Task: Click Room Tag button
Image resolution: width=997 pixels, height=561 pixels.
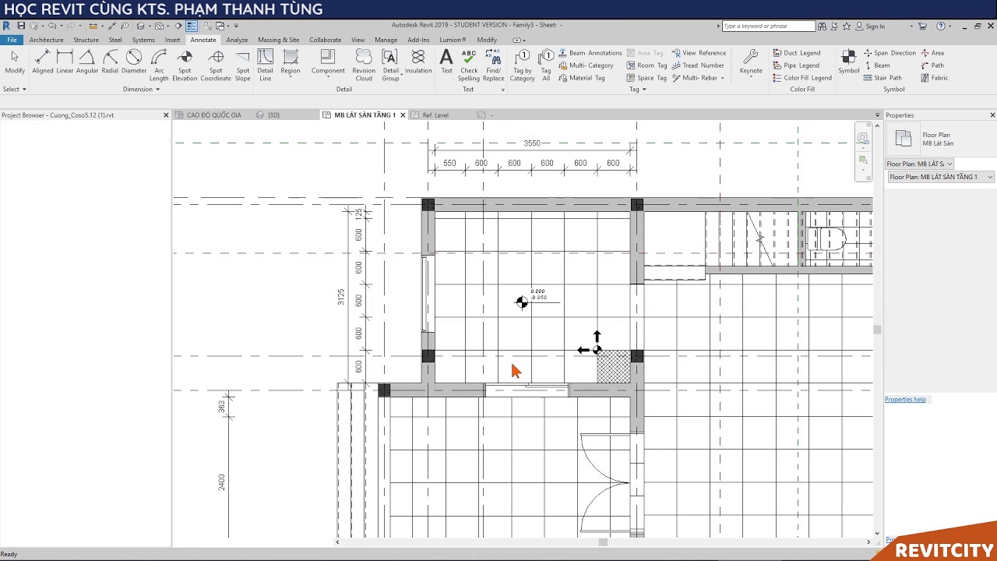Action: point(646,65)
